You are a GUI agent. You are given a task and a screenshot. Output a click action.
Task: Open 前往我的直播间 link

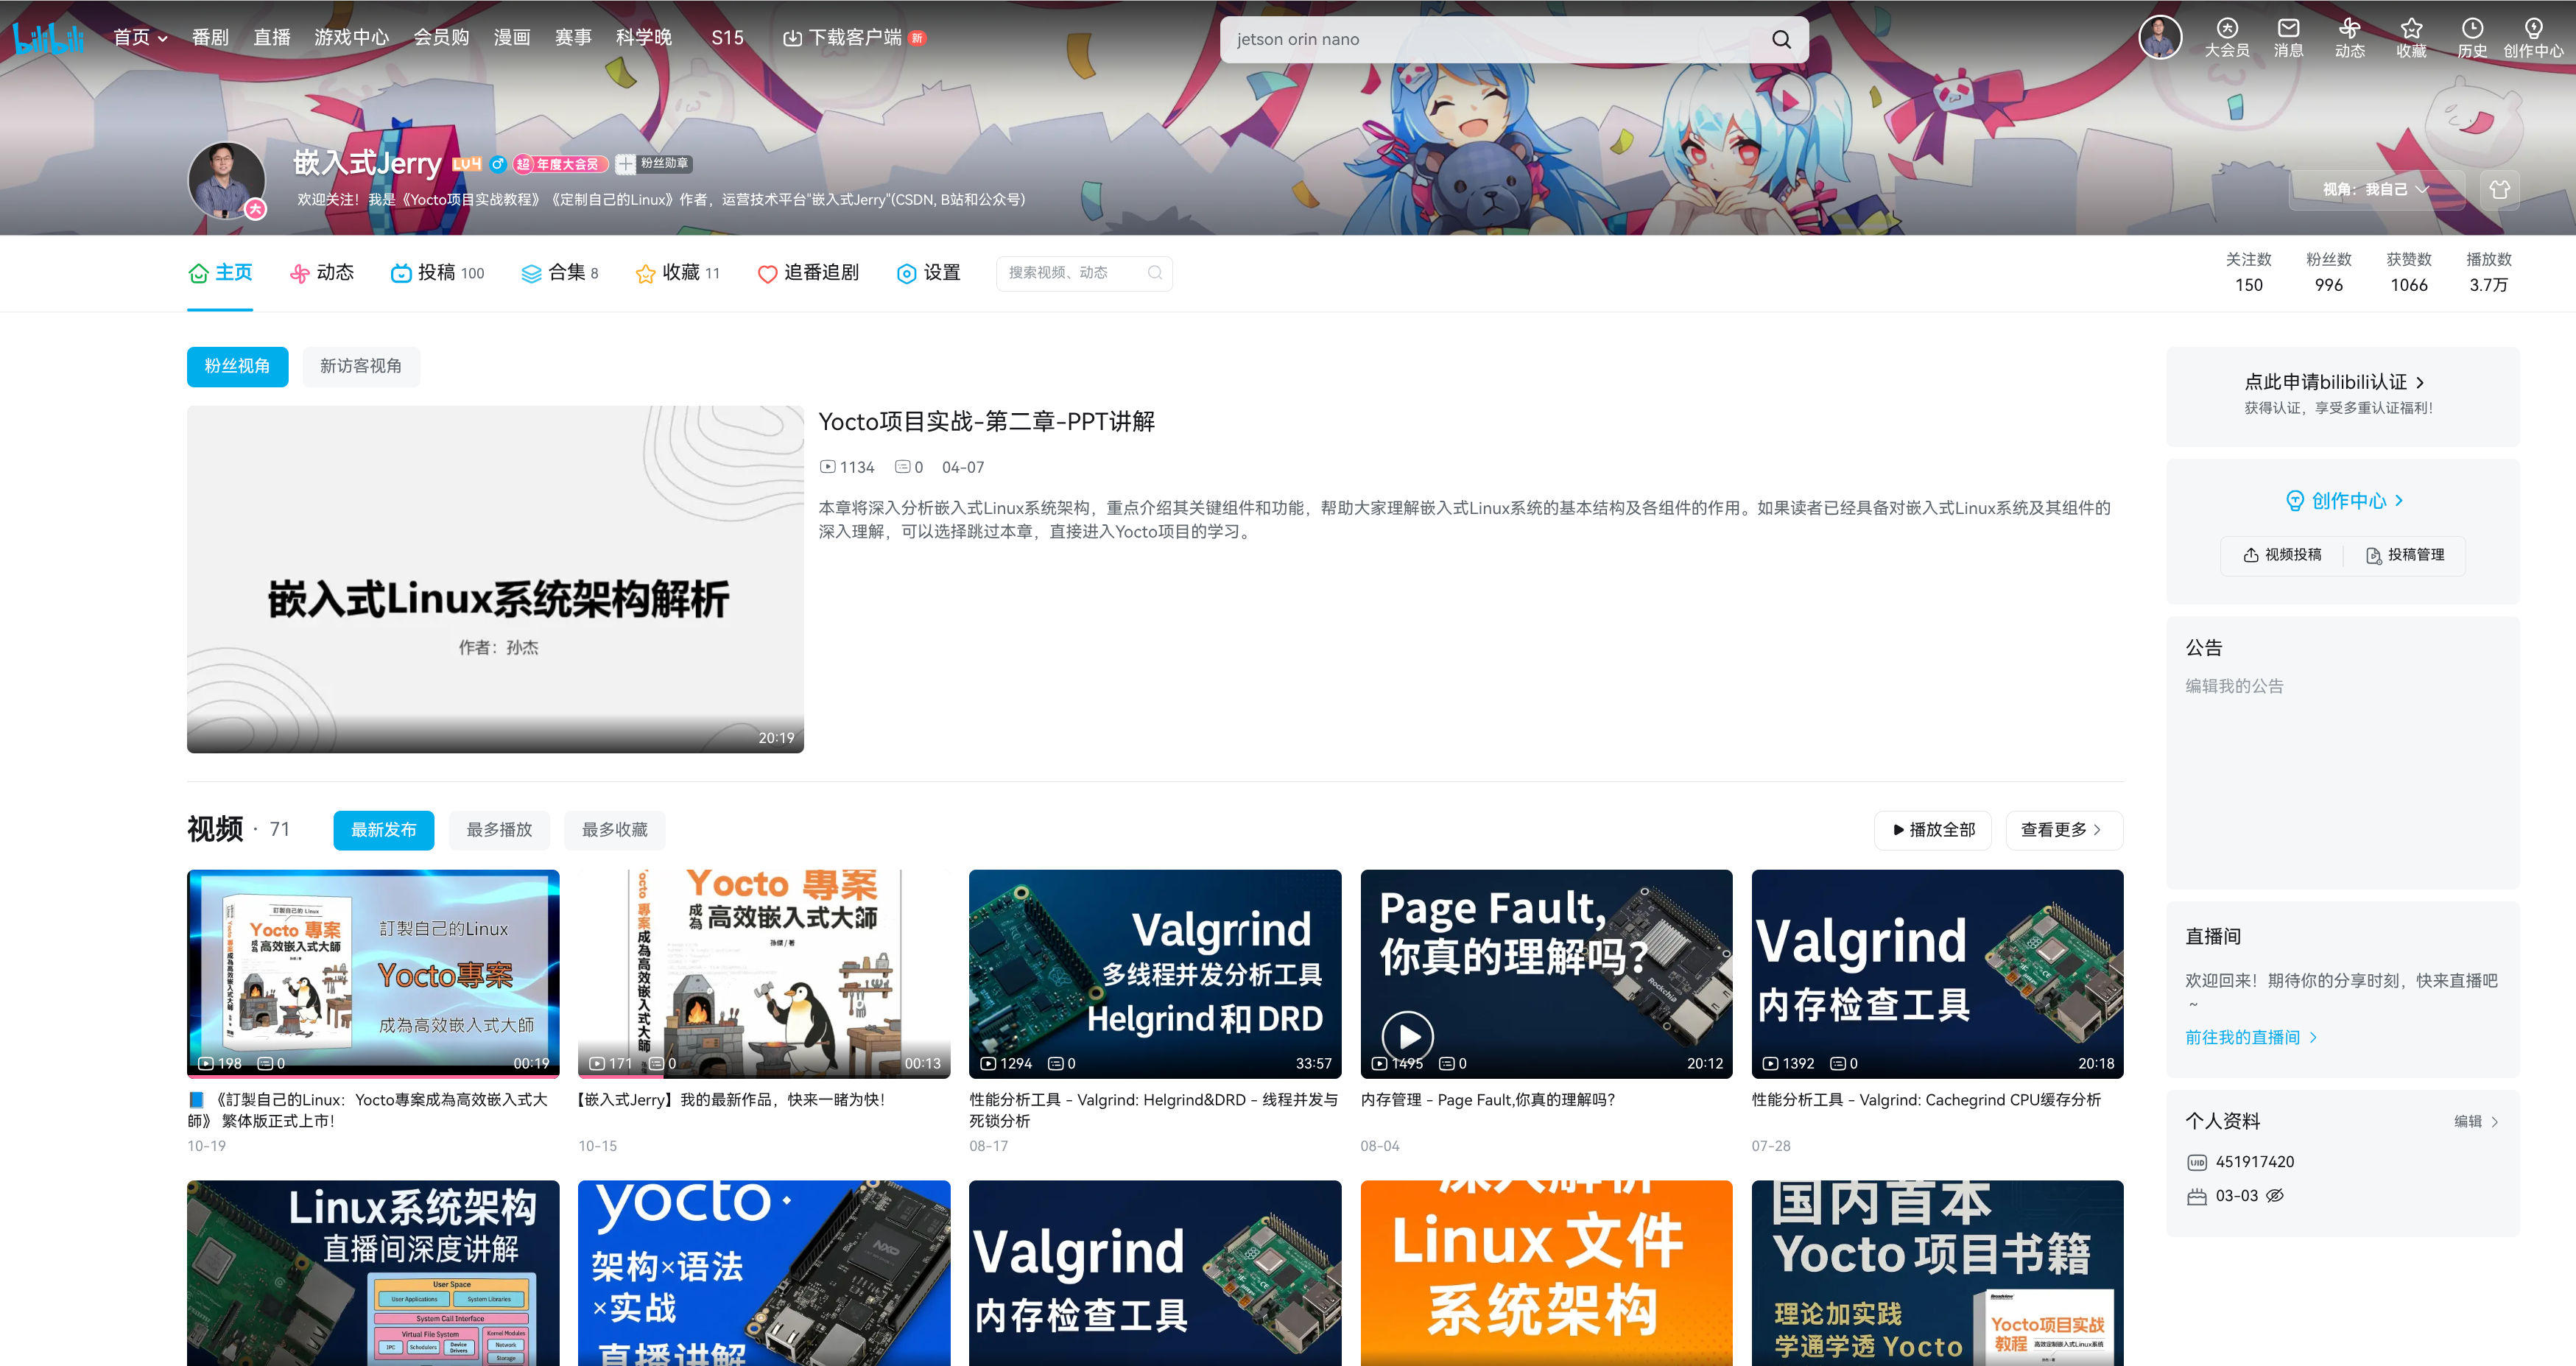pos(2249,1037)
